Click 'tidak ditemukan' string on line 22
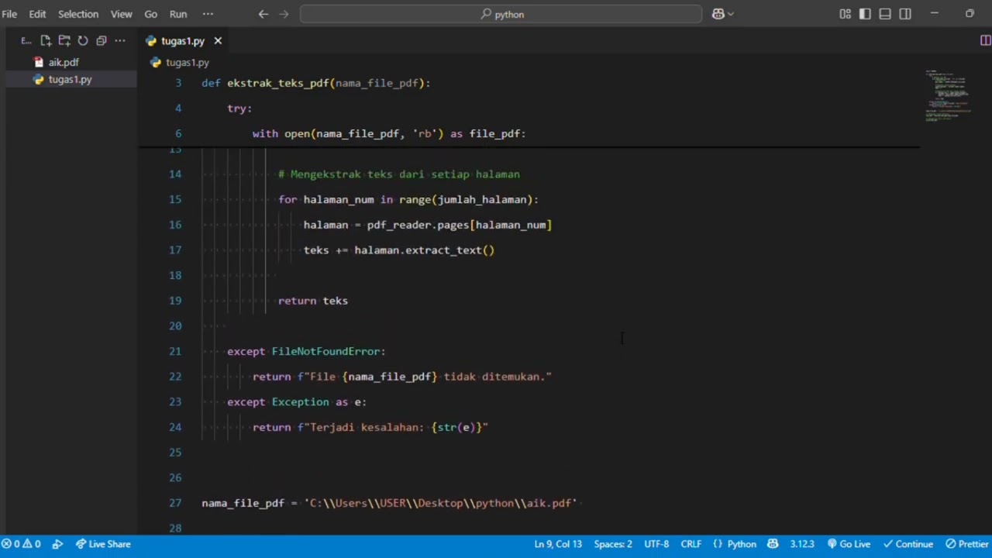Image resolution: width=992 pixels, height=558 pixels. (494, 377)
